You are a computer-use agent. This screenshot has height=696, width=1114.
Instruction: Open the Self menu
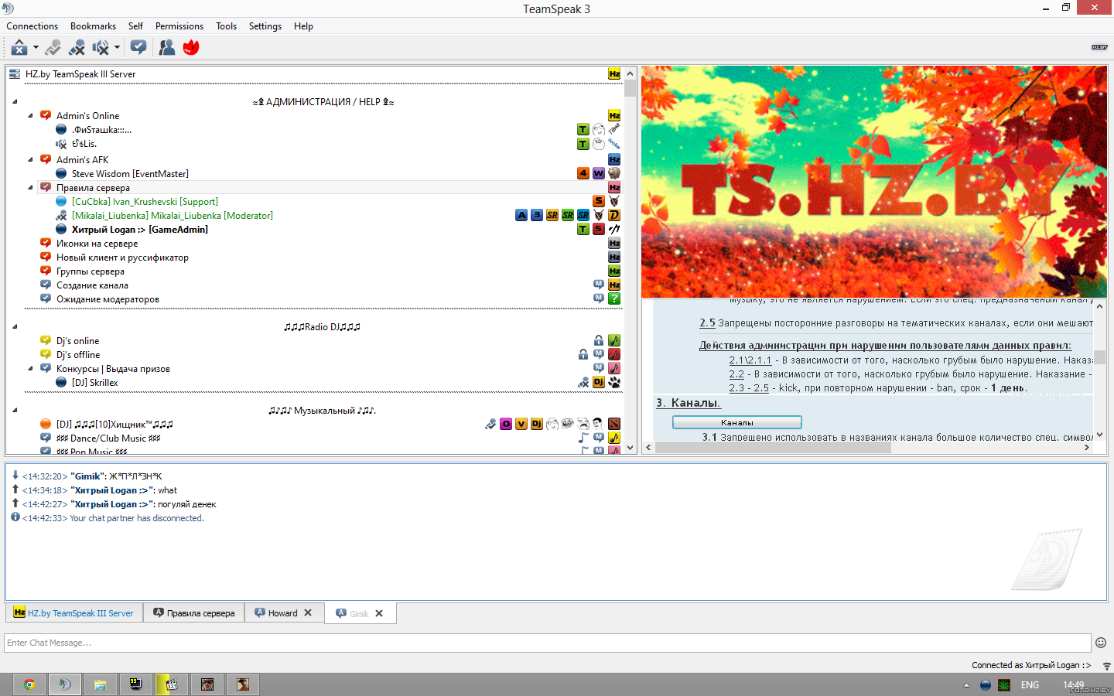click(x=135, y=26)
